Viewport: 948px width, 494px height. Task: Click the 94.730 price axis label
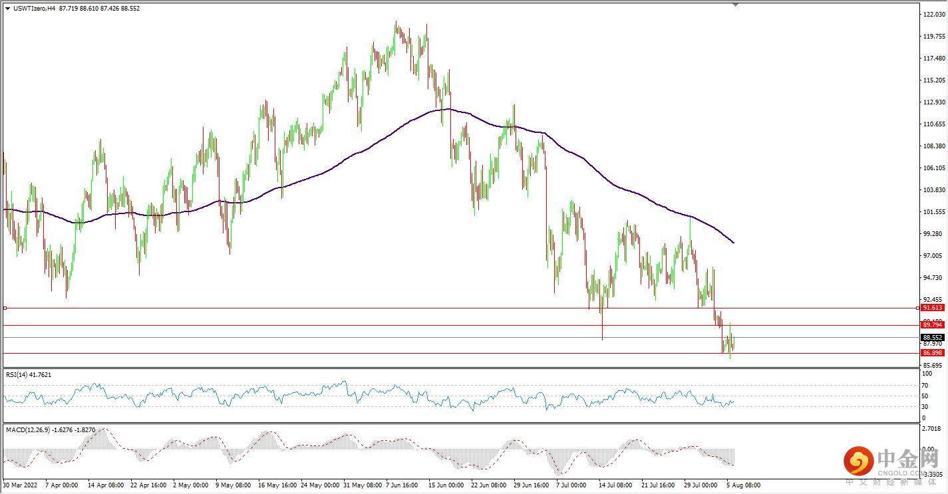934,278
